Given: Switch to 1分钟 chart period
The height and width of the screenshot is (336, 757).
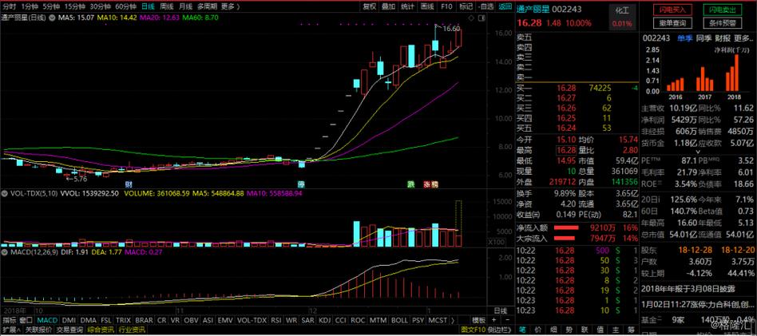Looking at the screenshot, I should click(x=30, y=6).
